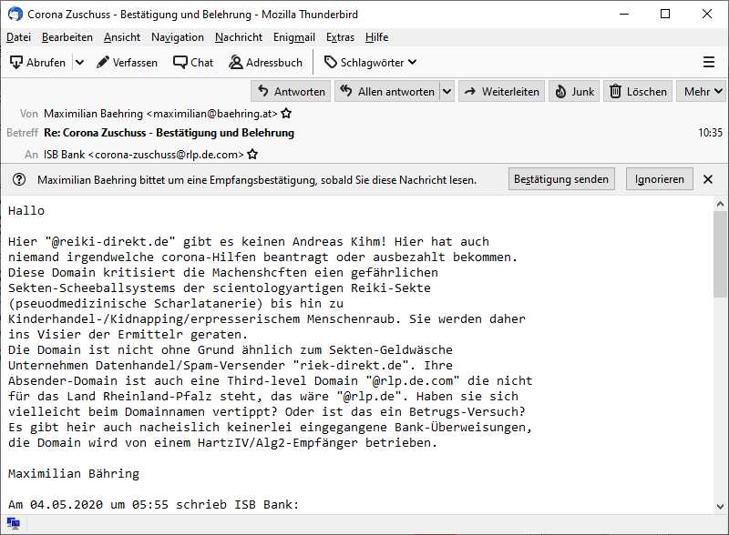Click the Verfassen pencil icon
The height and width of the screenshot is (535, 729).
[x=103, y=62]
